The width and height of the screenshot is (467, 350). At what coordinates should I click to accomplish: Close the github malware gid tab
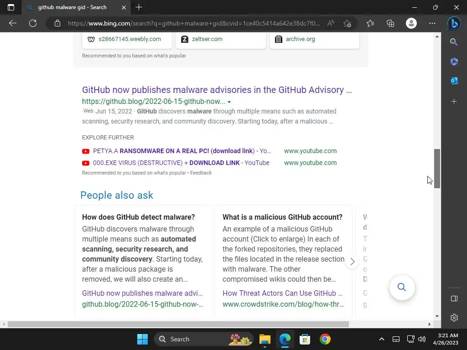tap(124, 7)
